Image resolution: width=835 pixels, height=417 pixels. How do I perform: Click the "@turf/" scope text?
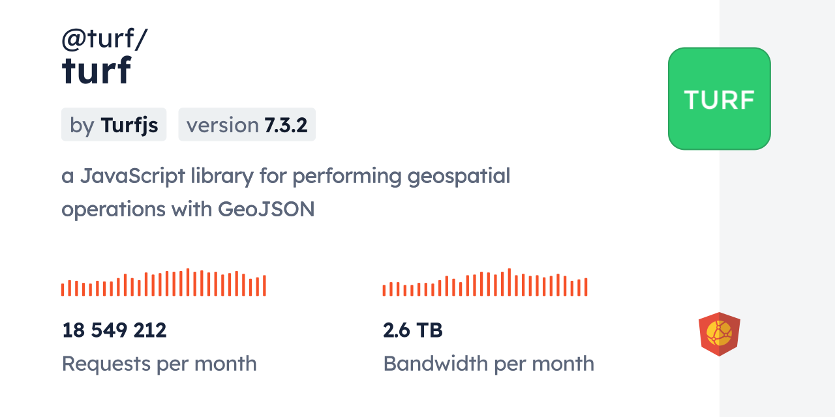coord(104,40)
